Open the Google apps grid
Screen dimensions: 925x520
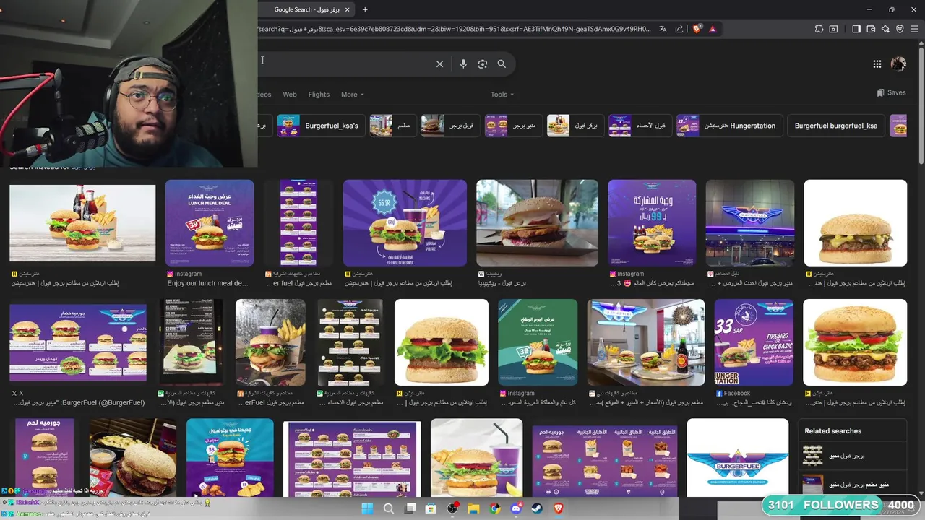877,64
